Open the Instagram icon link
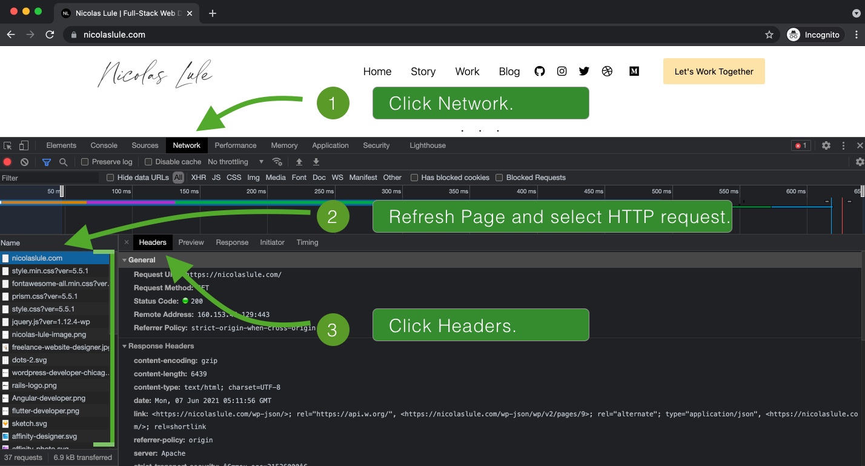 [x=562, y=71]
